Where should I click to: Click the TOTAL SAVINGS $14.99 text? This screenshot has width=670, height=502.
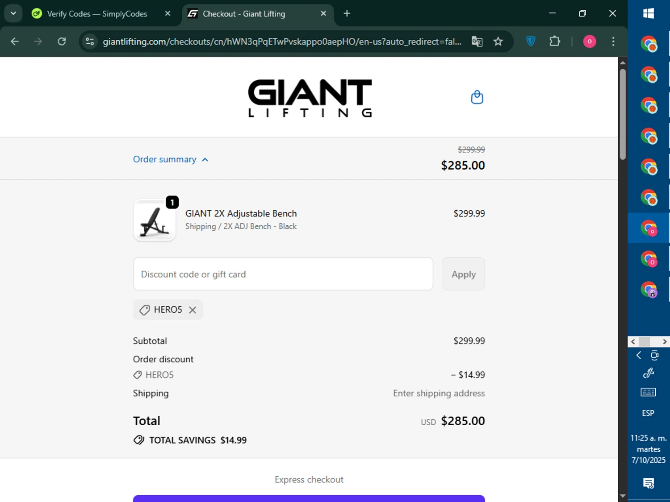tap(197, 440)
